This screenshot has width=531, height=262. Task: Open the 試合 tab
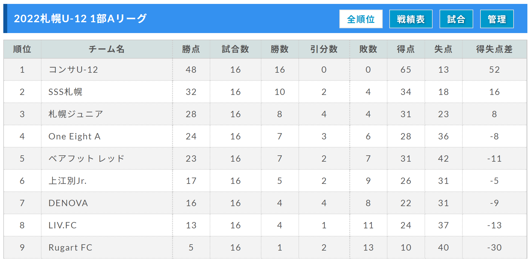pyautogui.click(x=456, y=19)
